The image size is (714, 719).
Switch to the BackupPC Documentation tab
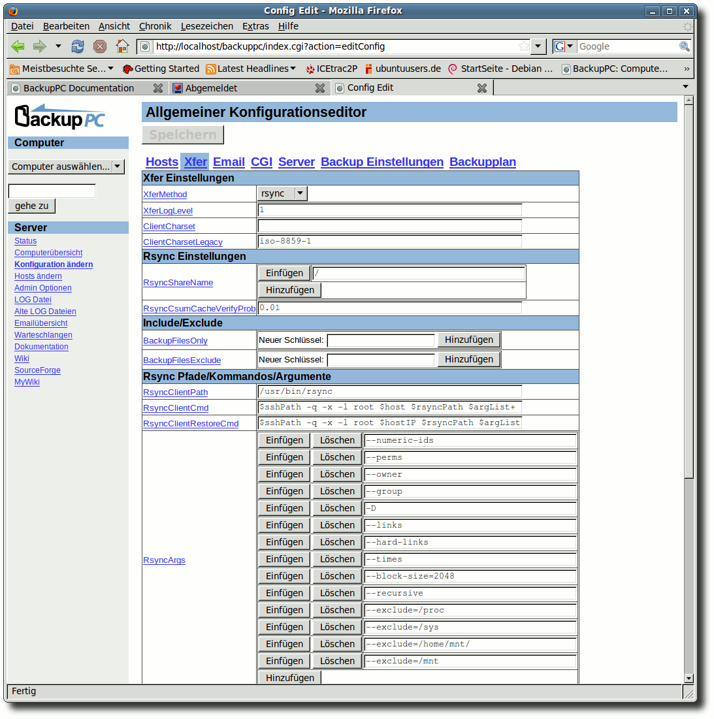[x=87, y=88]
